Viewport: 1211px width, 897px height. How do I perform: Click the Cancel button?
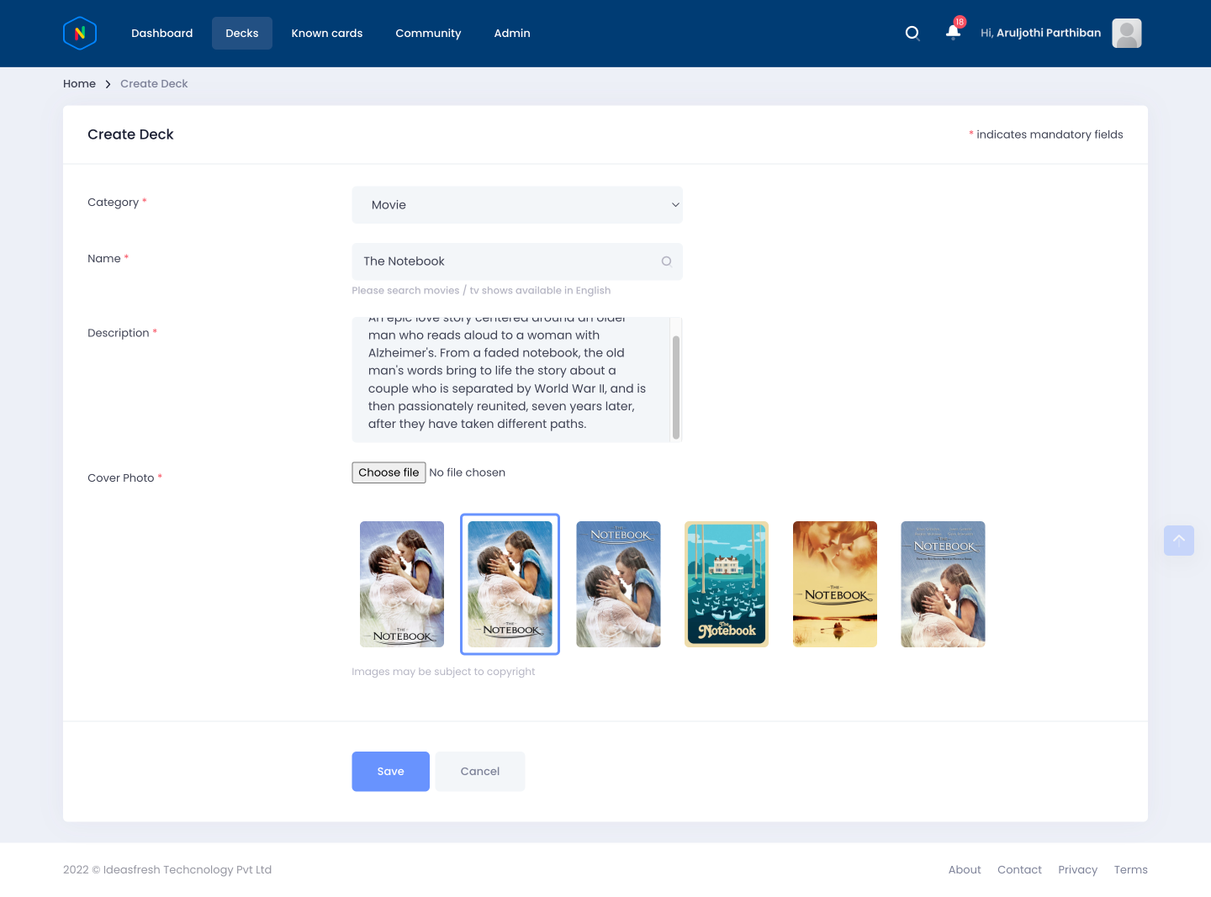(x=480, y=772)
